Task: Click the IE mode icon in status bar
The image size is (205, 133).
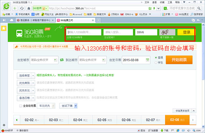Action: [178, 130]
